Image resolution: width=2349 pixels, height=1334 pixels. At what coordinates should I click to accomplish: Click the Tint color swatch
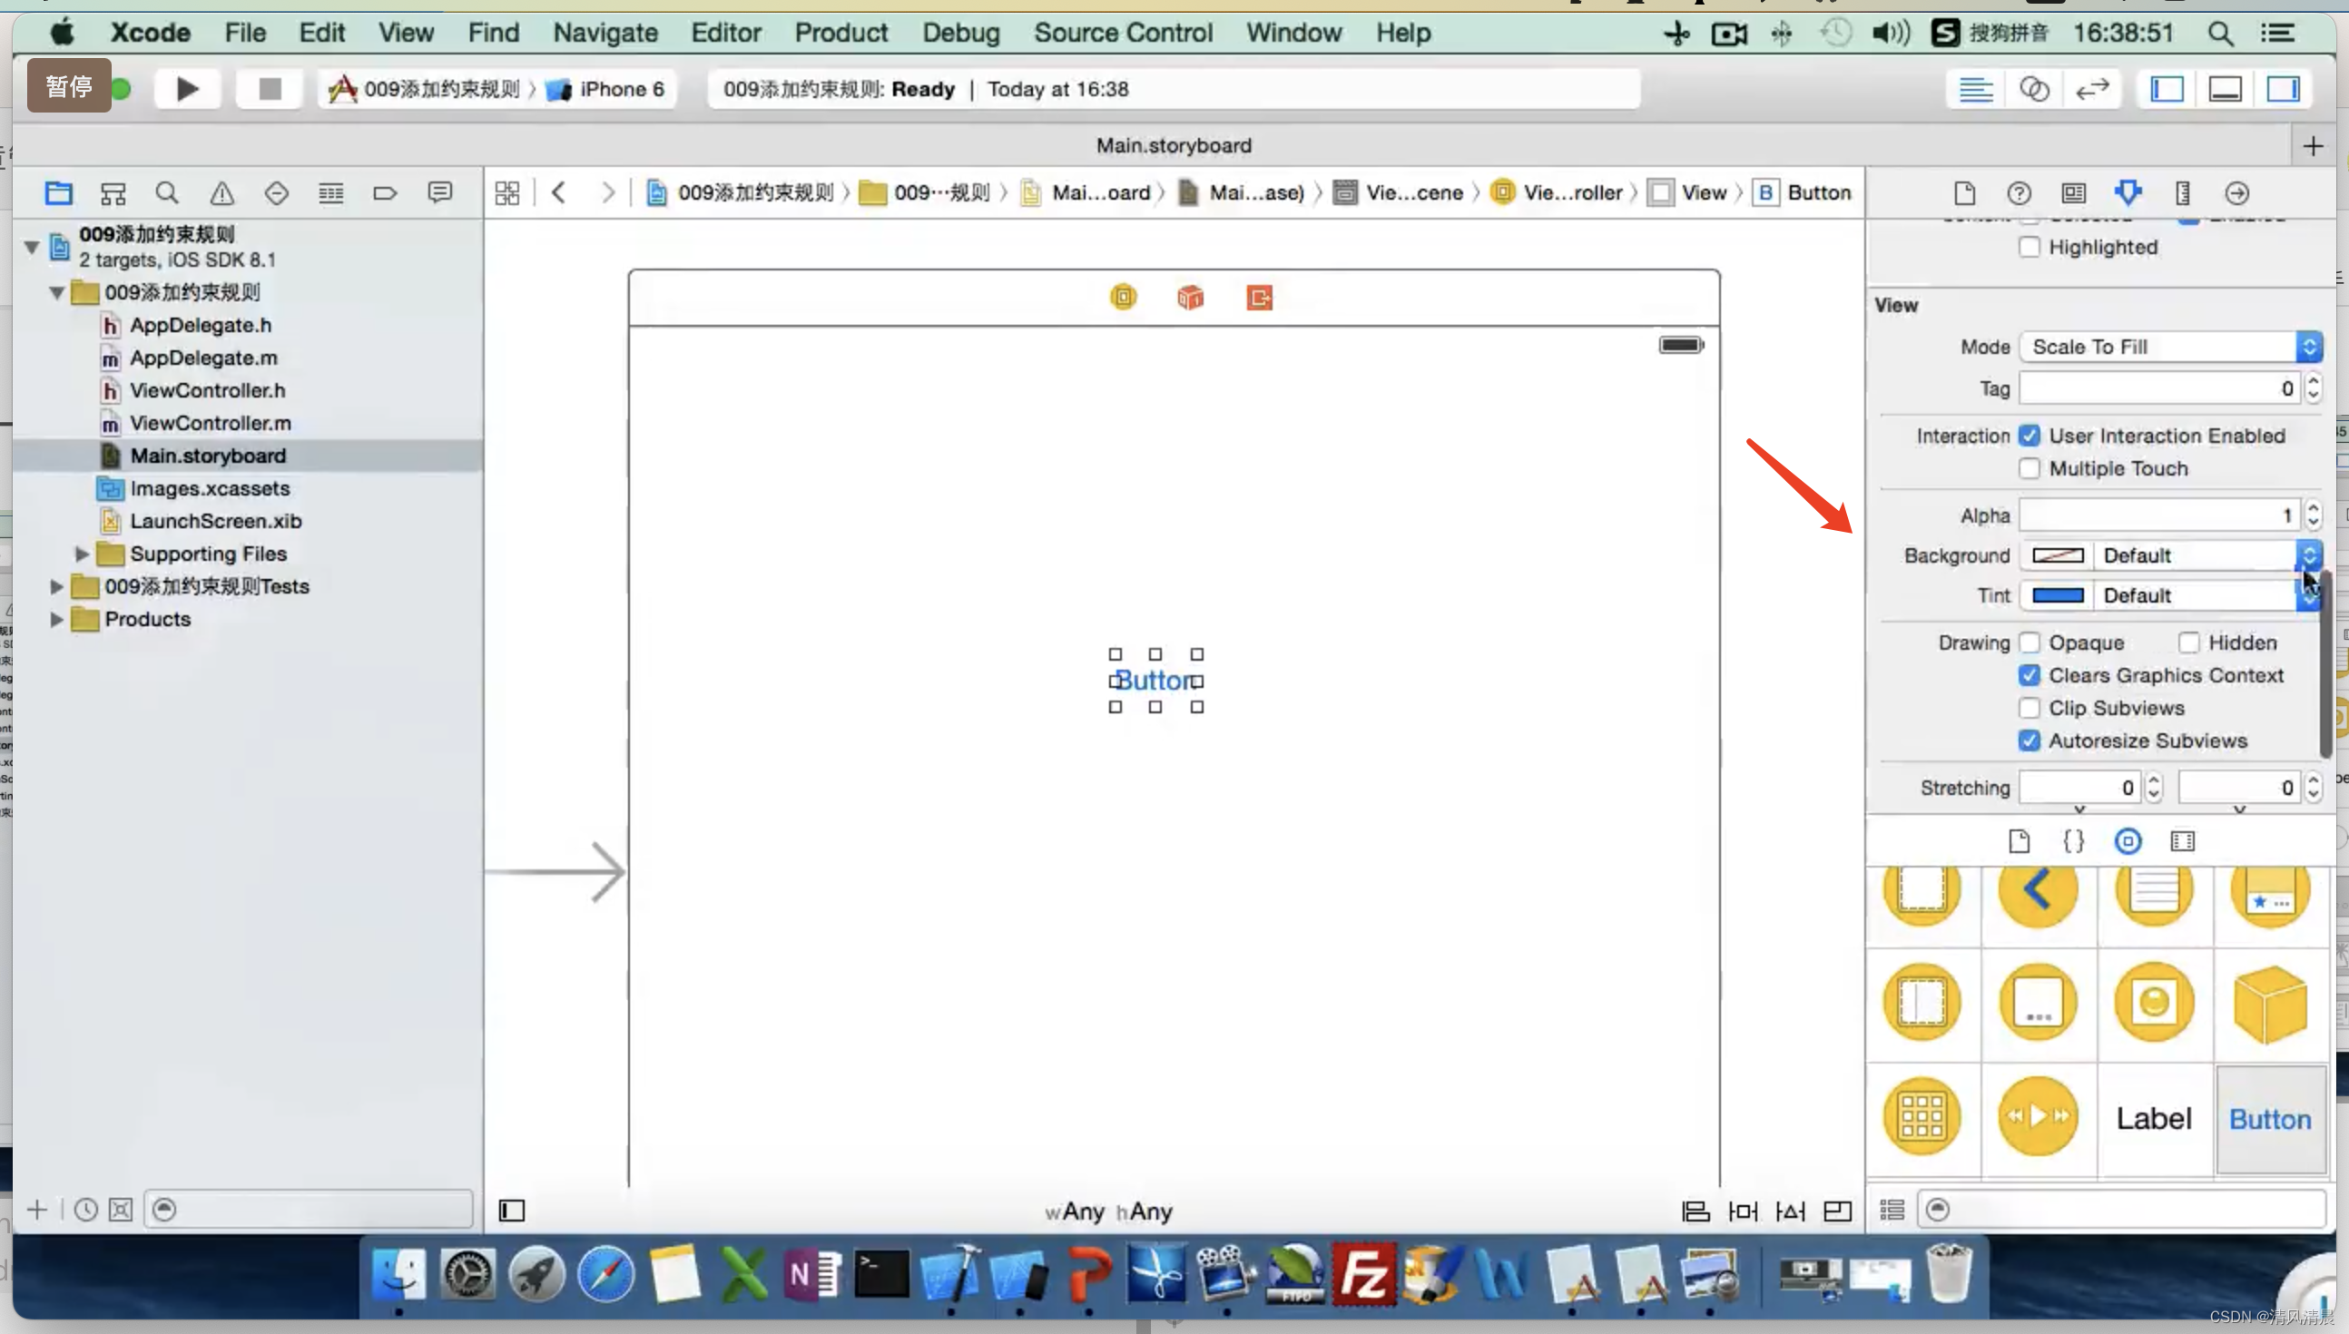pos(2058,595)
